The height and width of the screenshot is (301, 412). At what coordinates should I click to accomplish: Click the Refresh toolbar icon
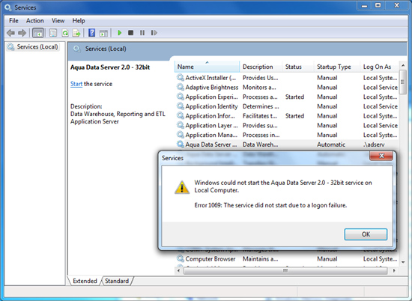click(x=65, y=33)
